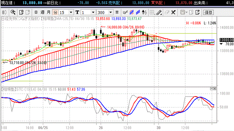Click the 100.00 STC axis label
The image size is (234, 131).
(x=225, y=94)
